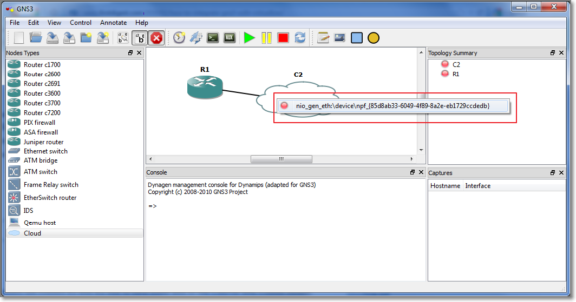576x302 pixels.
Task: Show interface labels with the 'a b' link icon
Action: click(123, 38)
